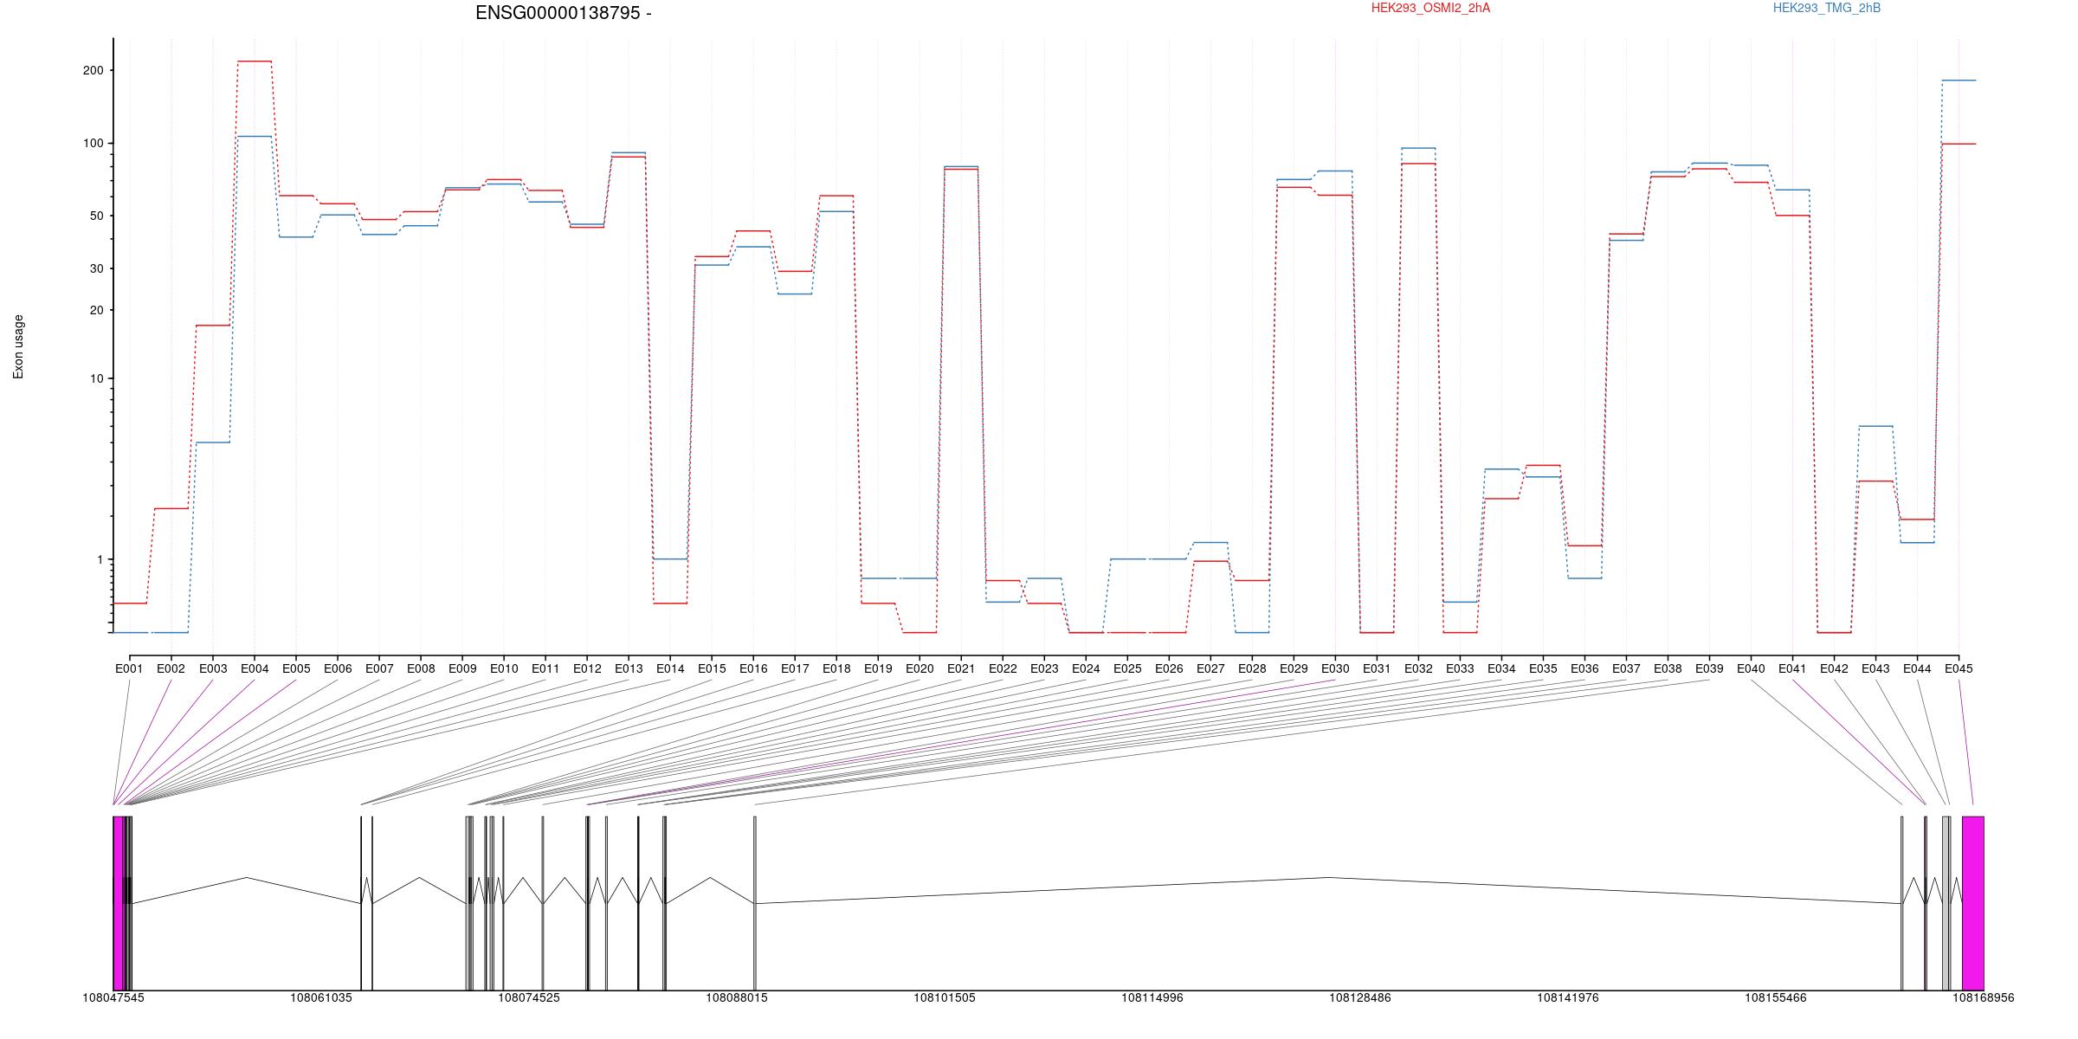Click the y-axis tick value 30

(x=95, y=268)
